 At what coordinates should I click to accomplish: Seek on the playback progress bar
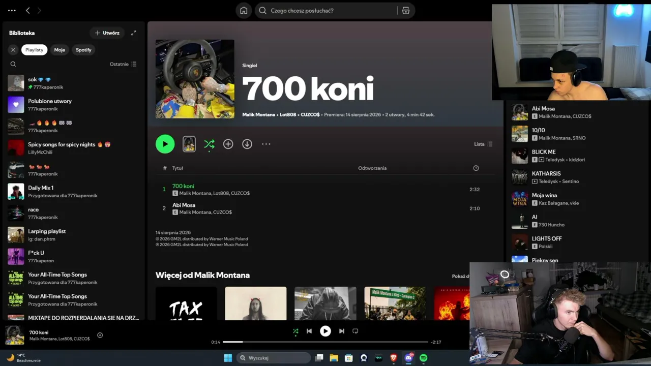(325, 342)
